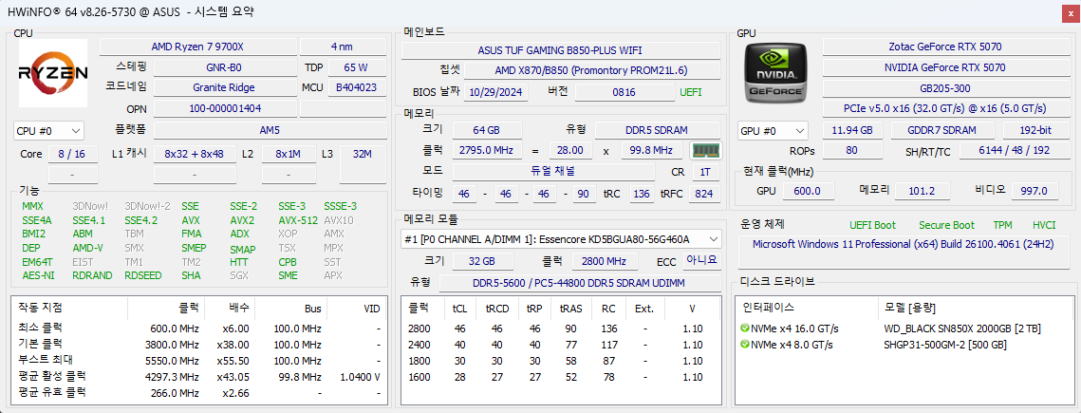1081x413 pixels.
Task: Click the green memory module icon
Action: point(704,150)
